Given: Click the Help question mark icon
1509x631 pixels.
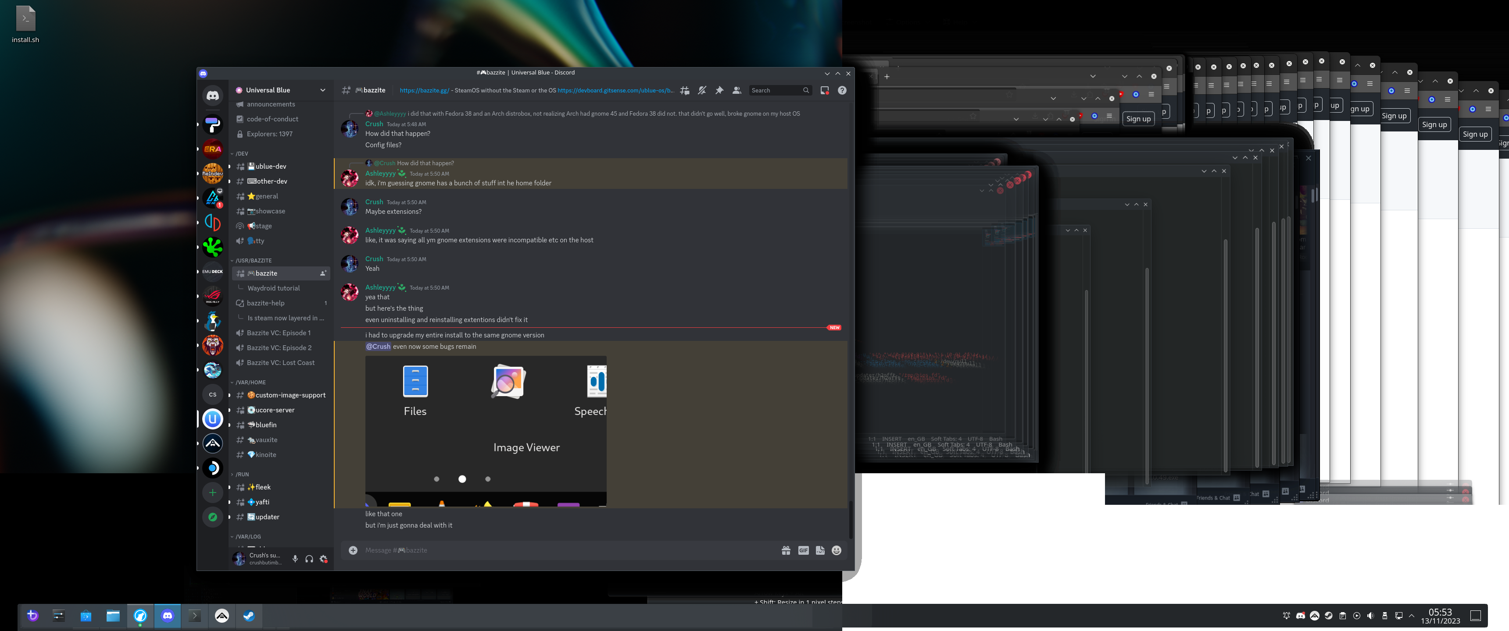Looking at the screenshot, I should pos(842,90).
